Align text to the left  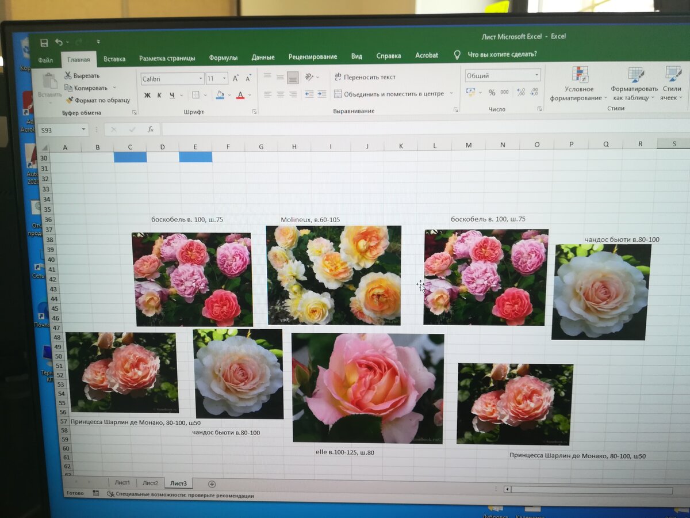click(267, 94)
